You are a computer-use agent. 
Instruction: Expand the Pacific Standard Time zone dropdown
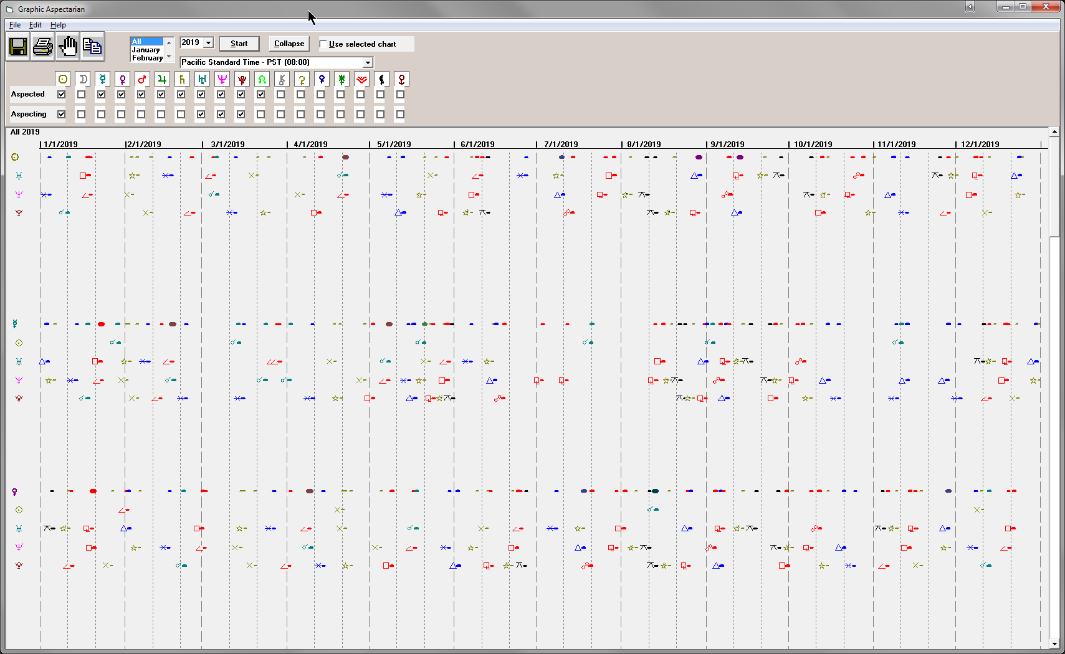[x=368, y=63]
